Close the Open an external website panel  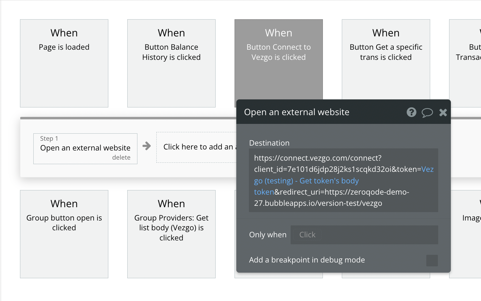coord(443,112)
